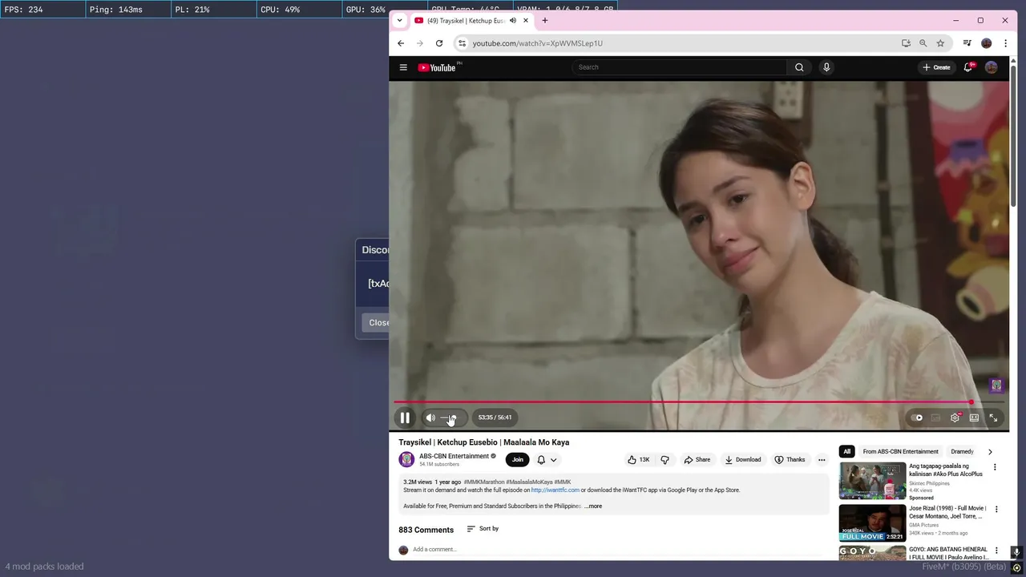The image size is (1026, 577).
Task: Open the Create menu
Action: pyautogui.click(x=936, y=67)
